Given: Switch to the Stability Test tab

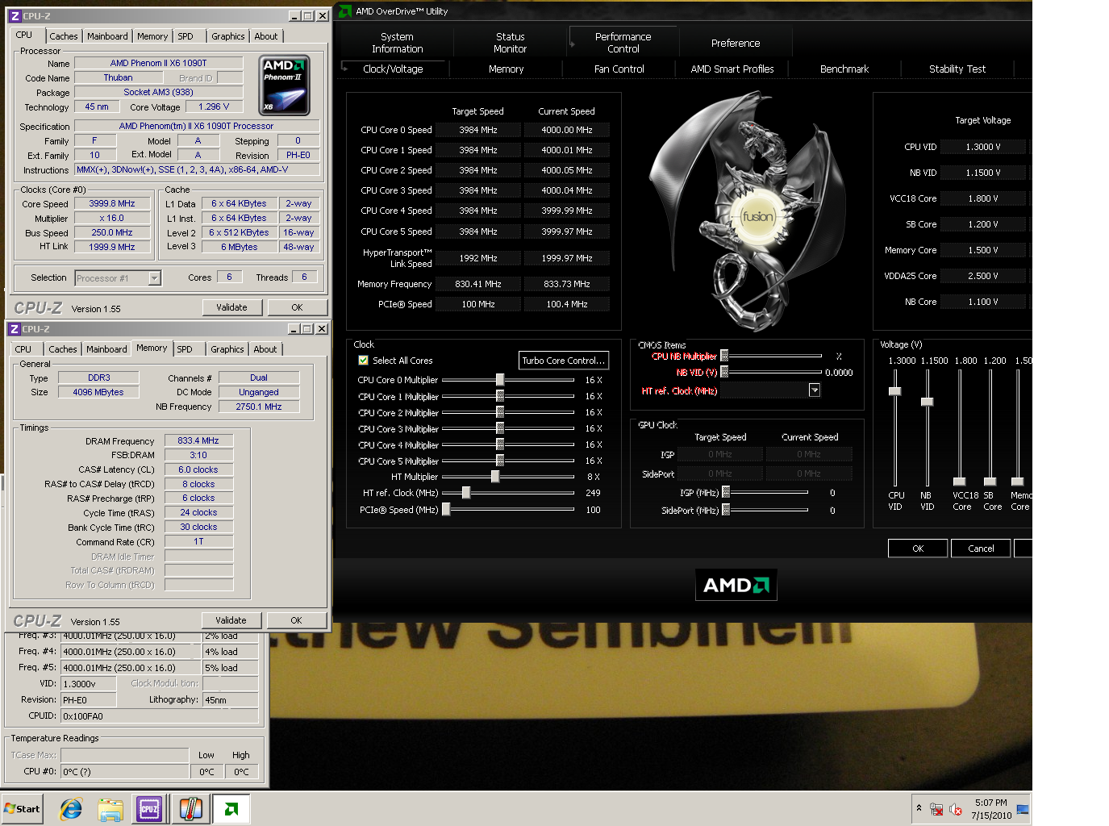Looking at the screenshot, I should (x=957, y=69).
